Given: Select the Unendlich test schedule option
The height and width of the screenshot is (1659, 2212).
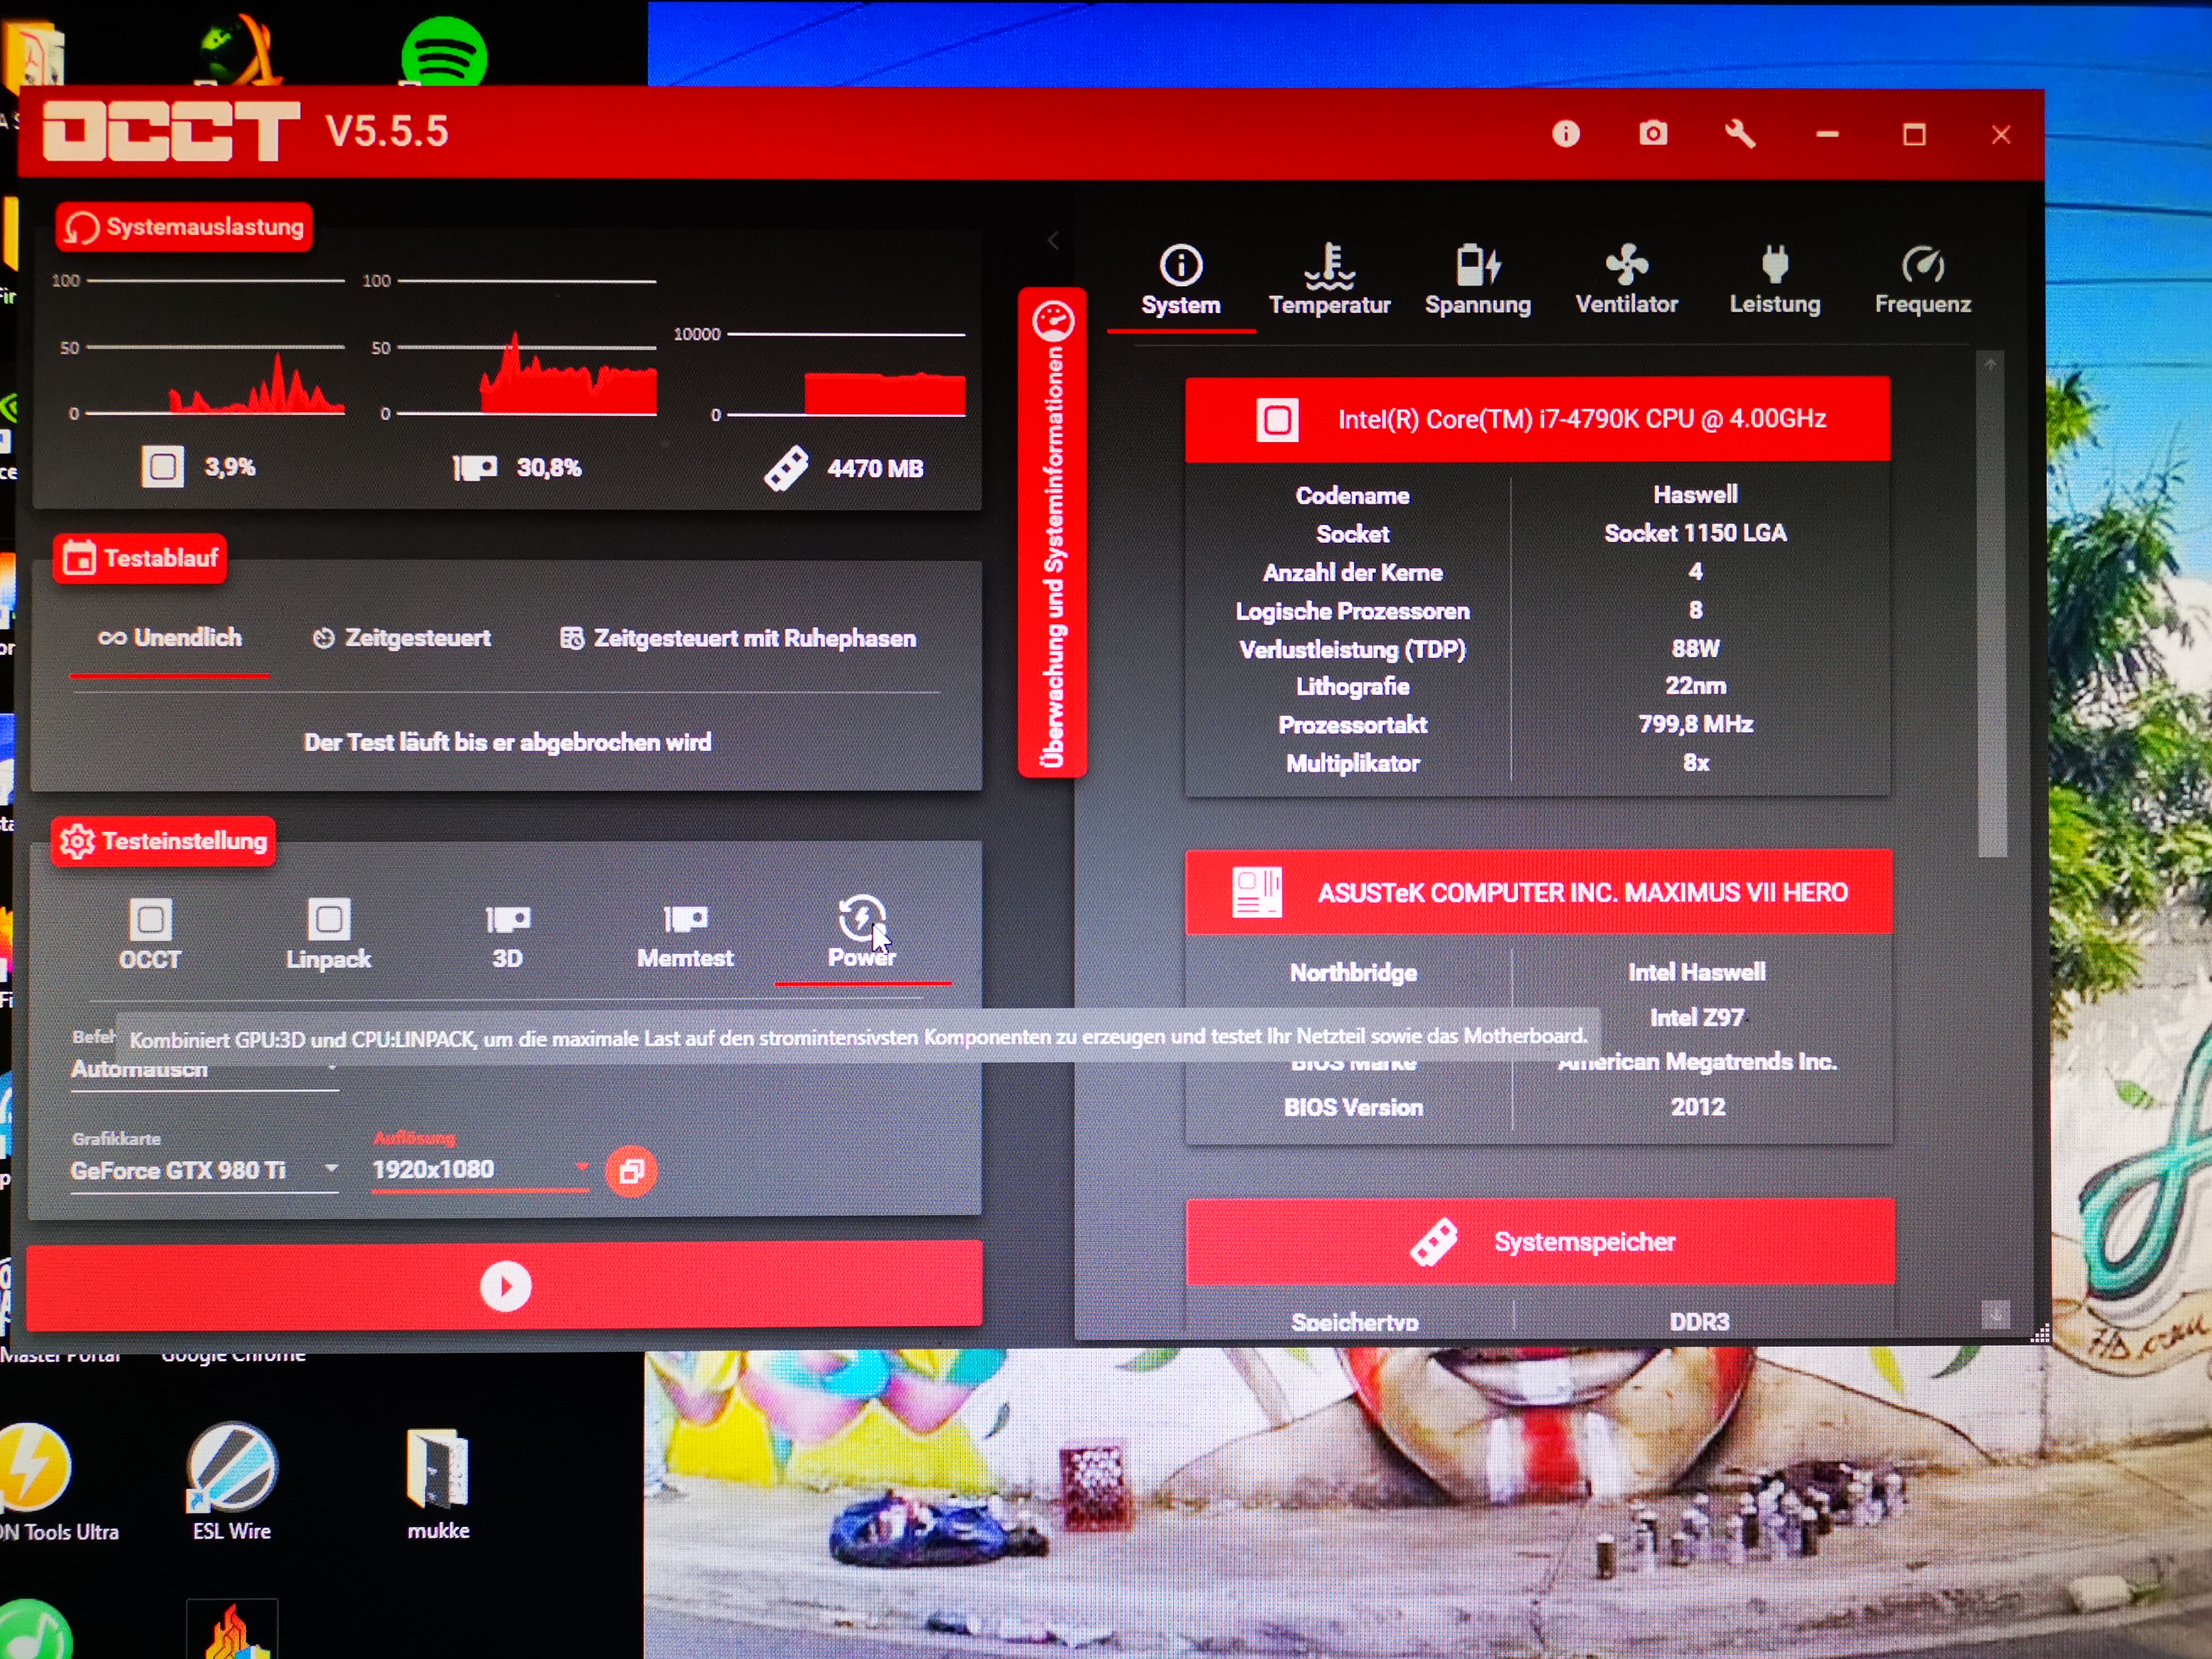Looking at the screenshot, I should point(170,638).
